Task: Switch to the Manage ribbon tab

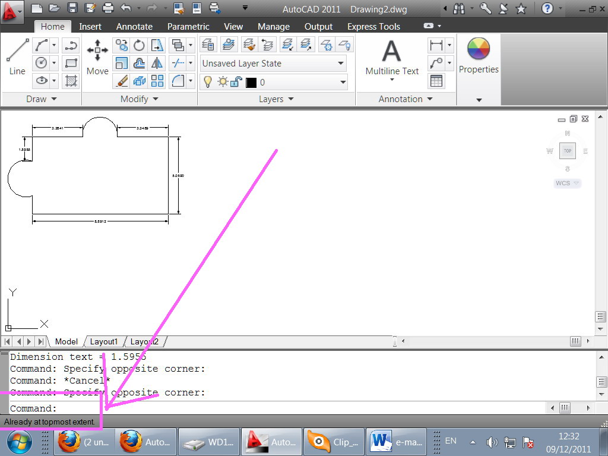Action: coord(273,26)
